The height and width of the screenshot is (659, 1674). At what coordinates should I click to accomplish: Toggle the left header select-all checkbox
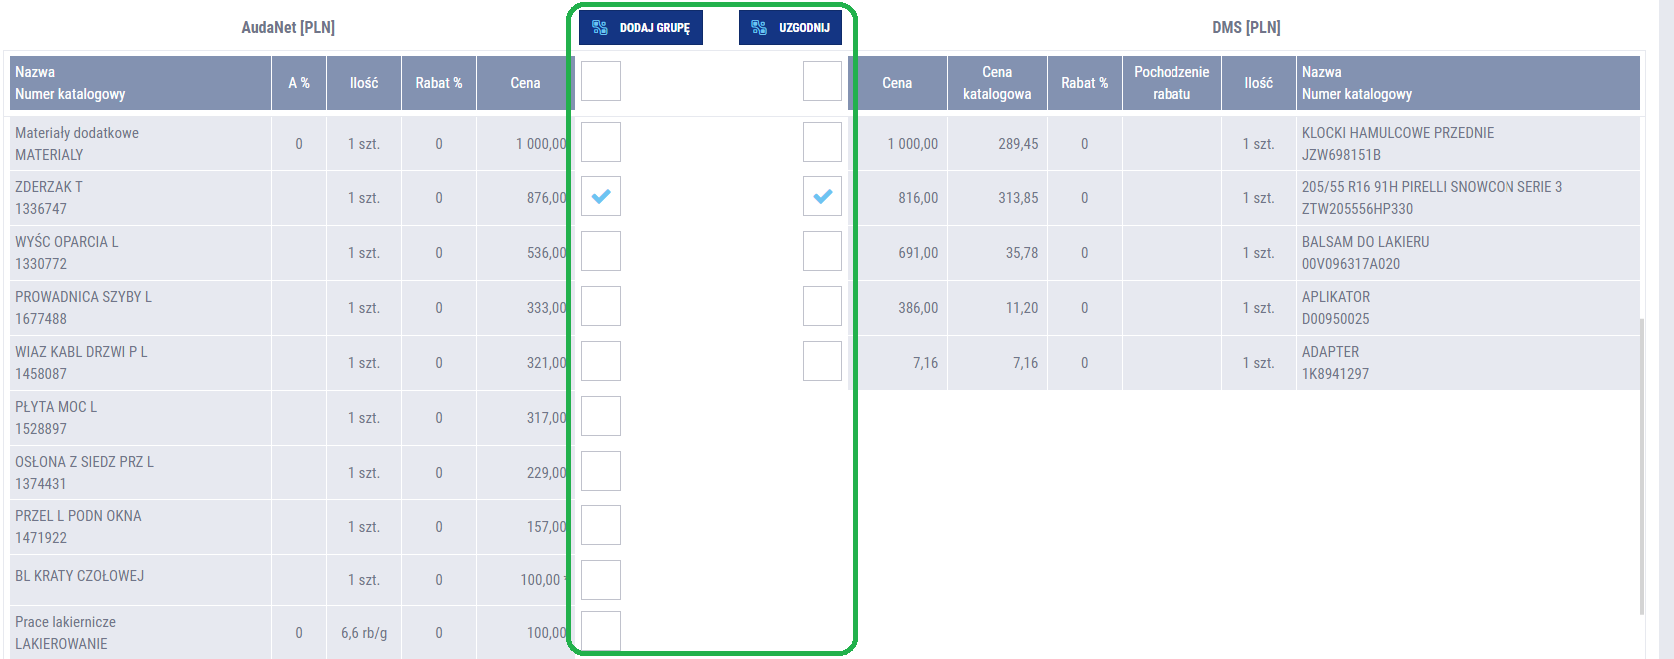(601, 82)
